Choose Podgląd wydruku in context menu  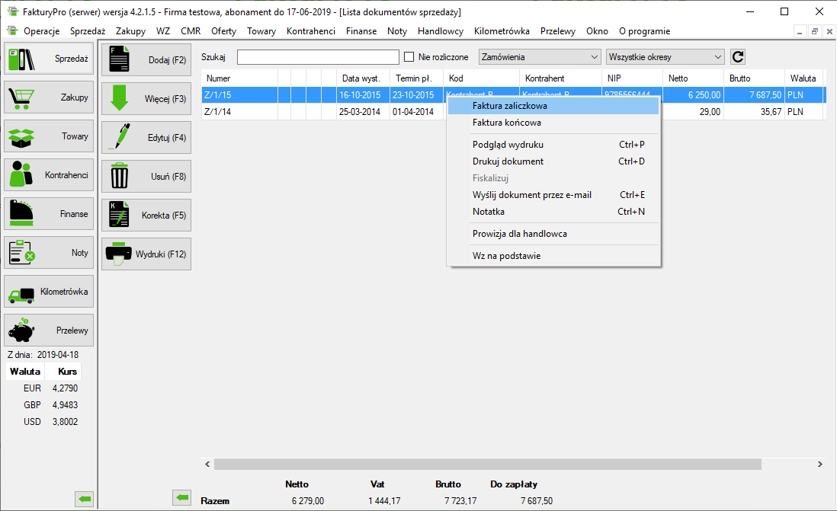click(x=508, y=145)
